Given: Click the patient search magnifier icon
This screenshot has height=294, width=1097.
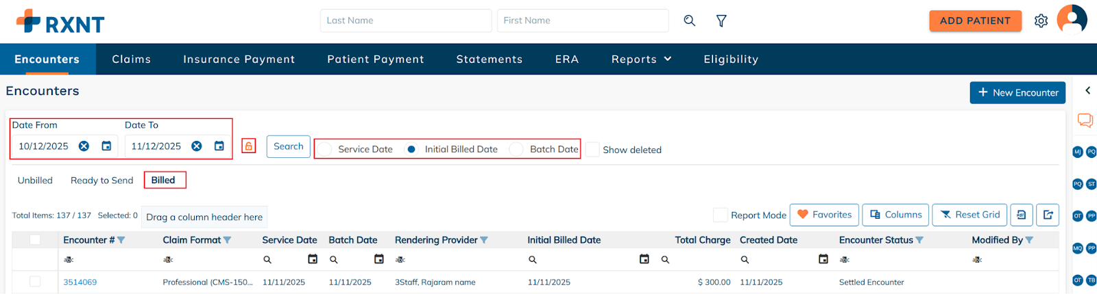Looking at the screenshot, I should [x=689, y=21].
